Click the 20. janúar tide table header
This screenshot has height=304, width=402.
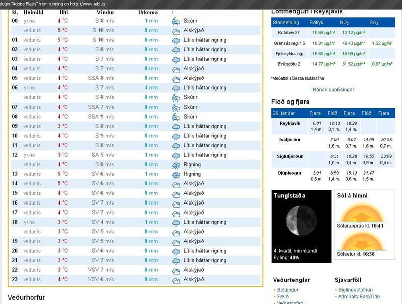284,113
